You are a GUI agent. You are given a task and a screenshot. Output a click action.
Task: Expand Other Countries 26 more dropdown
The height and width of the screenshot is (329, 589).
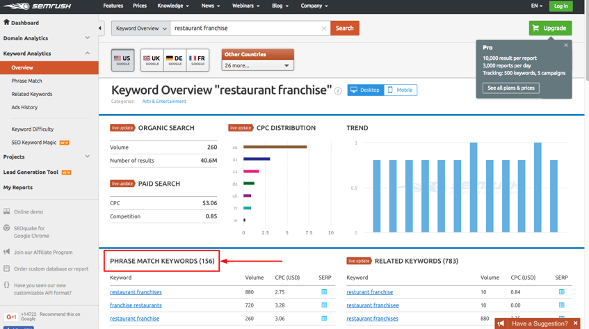click(257, 65)
